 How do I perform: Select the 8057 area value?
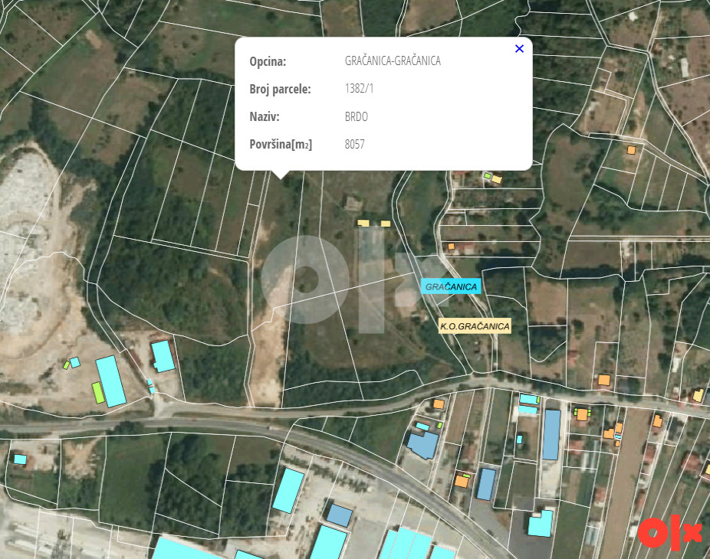[x=354, y=144]
